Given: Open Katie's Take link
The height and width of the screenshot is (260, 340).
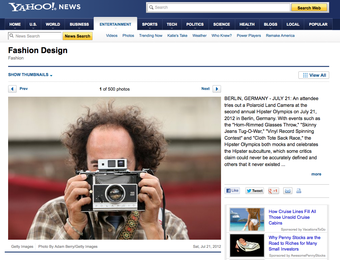Looking at the screenshot, I should click(x=177, y=36).
